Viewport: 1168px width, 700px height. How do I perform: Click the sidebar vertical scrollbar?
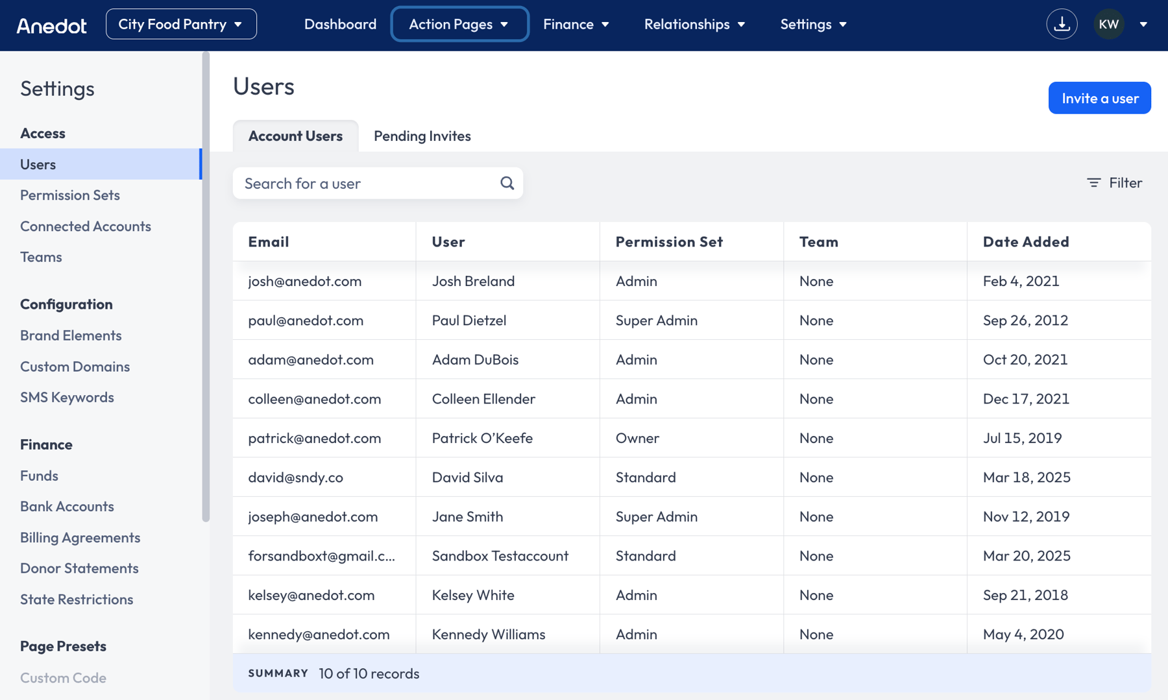click(206, 285)
